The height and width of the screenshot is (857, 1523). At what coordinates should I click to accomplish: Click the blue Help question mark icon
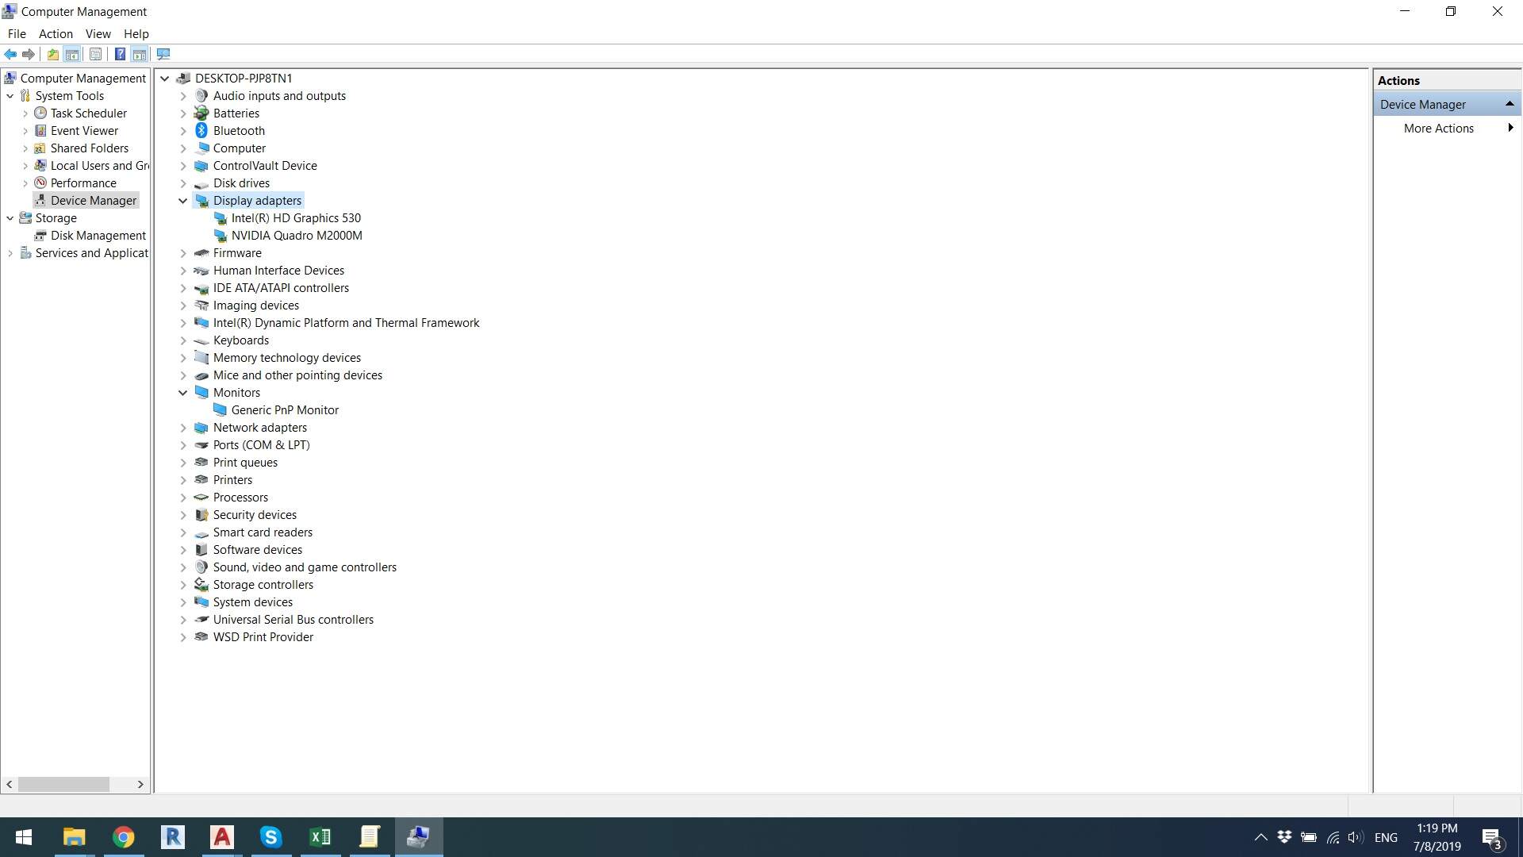[x=120, y=54]
